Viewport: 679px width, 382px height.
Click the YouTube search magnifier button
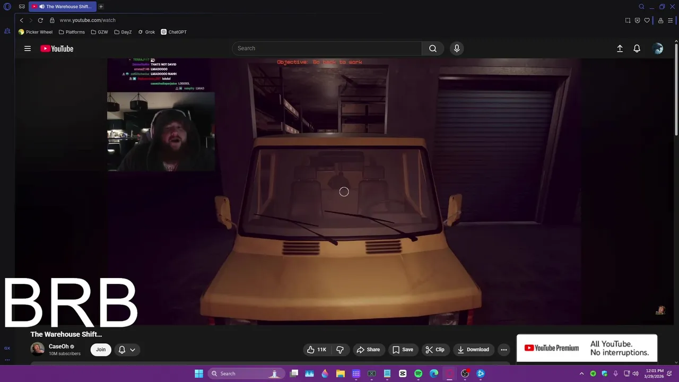(x=433, y=48)
